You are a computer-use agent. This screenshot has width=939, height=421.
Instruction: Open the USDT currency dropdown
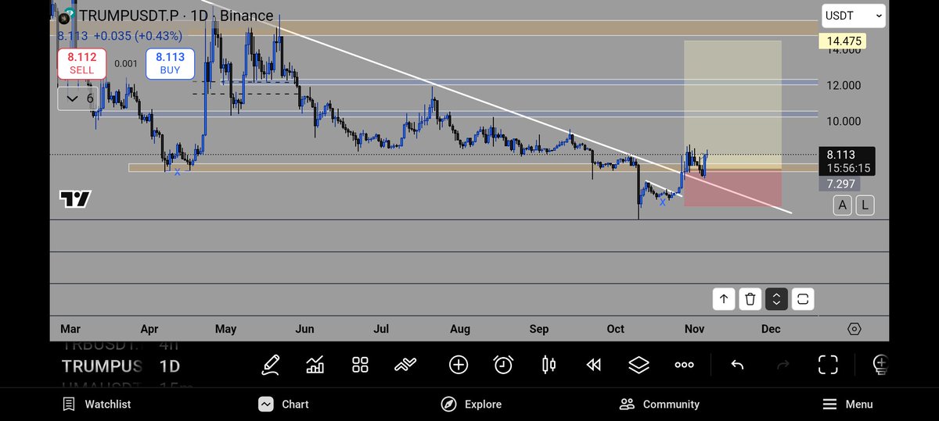click(854, 16)
